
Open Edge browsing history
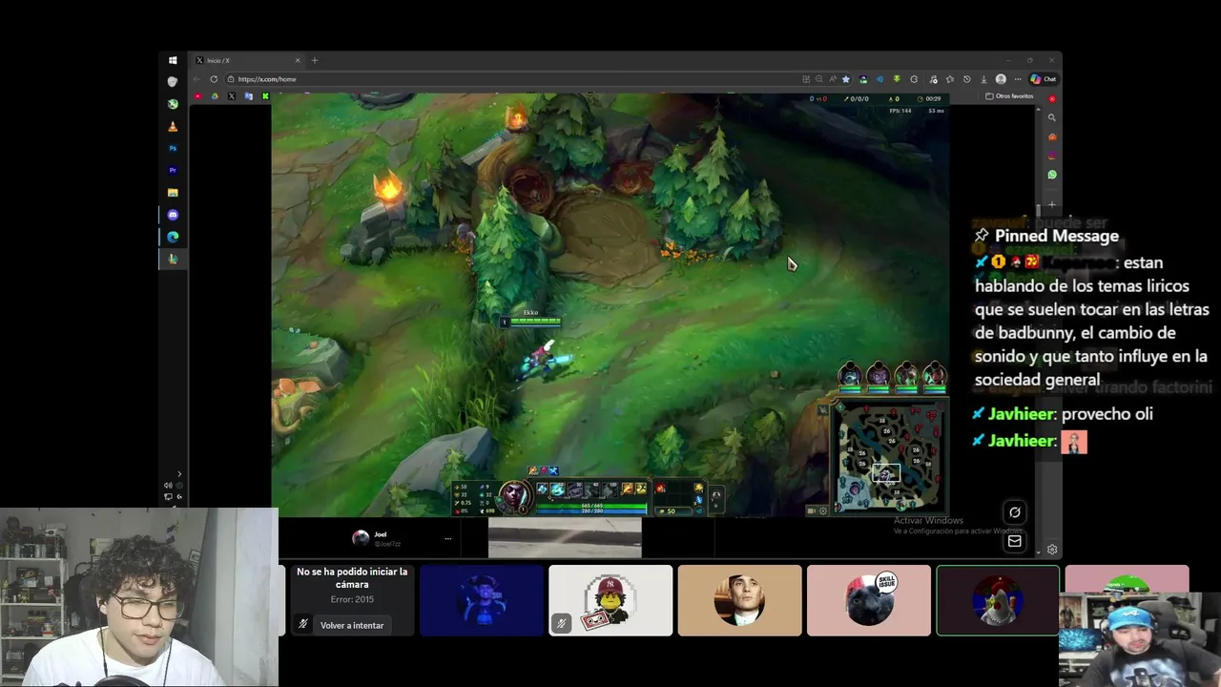point(967,79)
